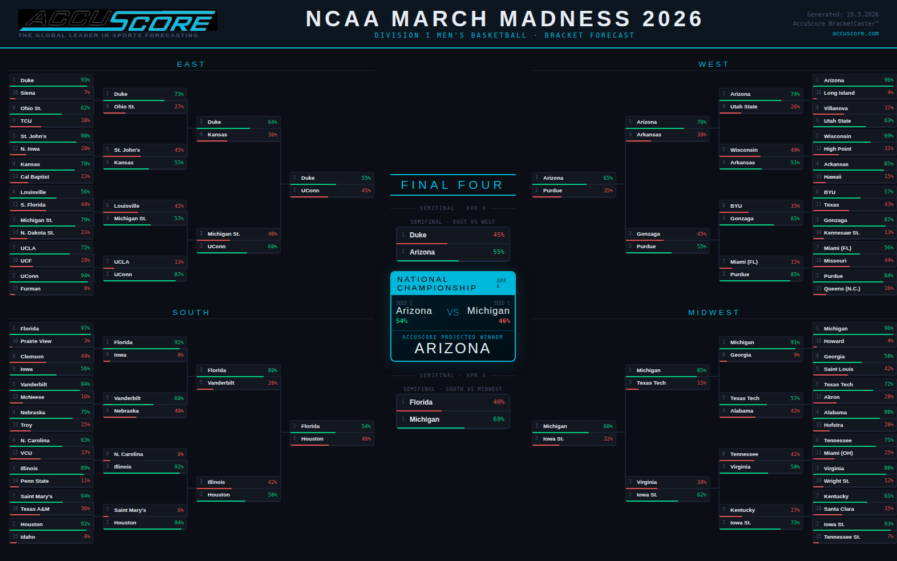Open the National Championship header
Screen dimensions: 897x561
[x=452, y=284]
